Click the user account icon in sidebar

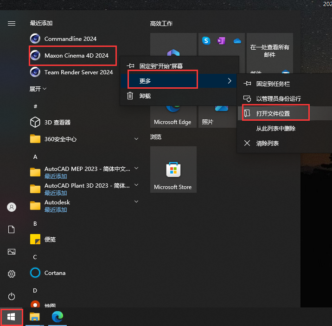point(12,207)
